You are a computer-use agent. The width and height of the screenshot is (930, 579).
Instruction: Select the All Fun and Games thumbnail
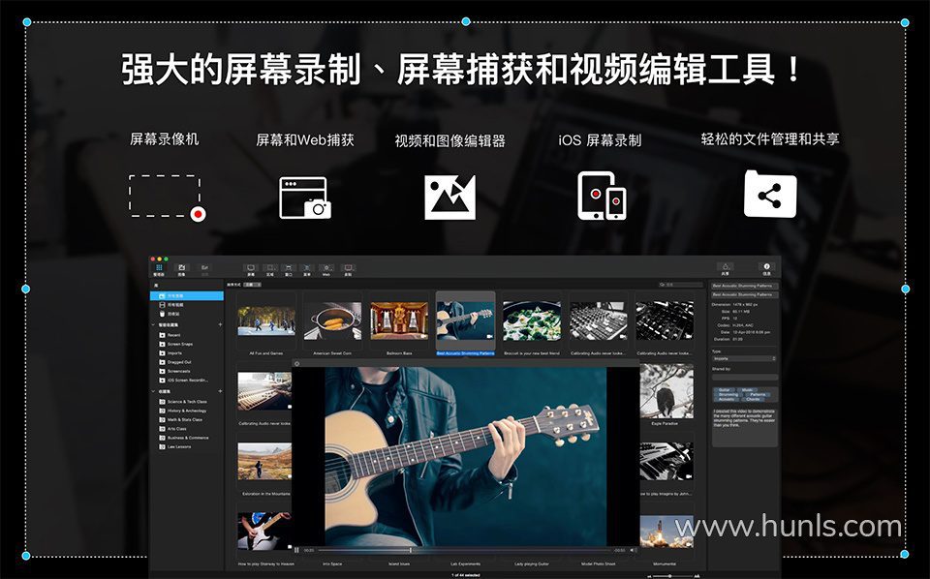pos(266,320)
